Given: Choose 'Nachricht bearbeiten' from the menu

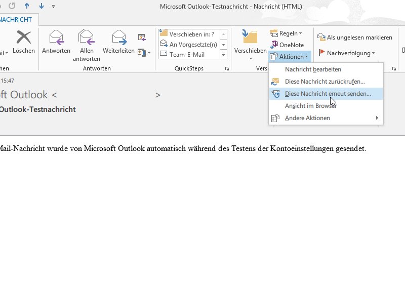Looking at the screenshot, I should click(326, 69).
